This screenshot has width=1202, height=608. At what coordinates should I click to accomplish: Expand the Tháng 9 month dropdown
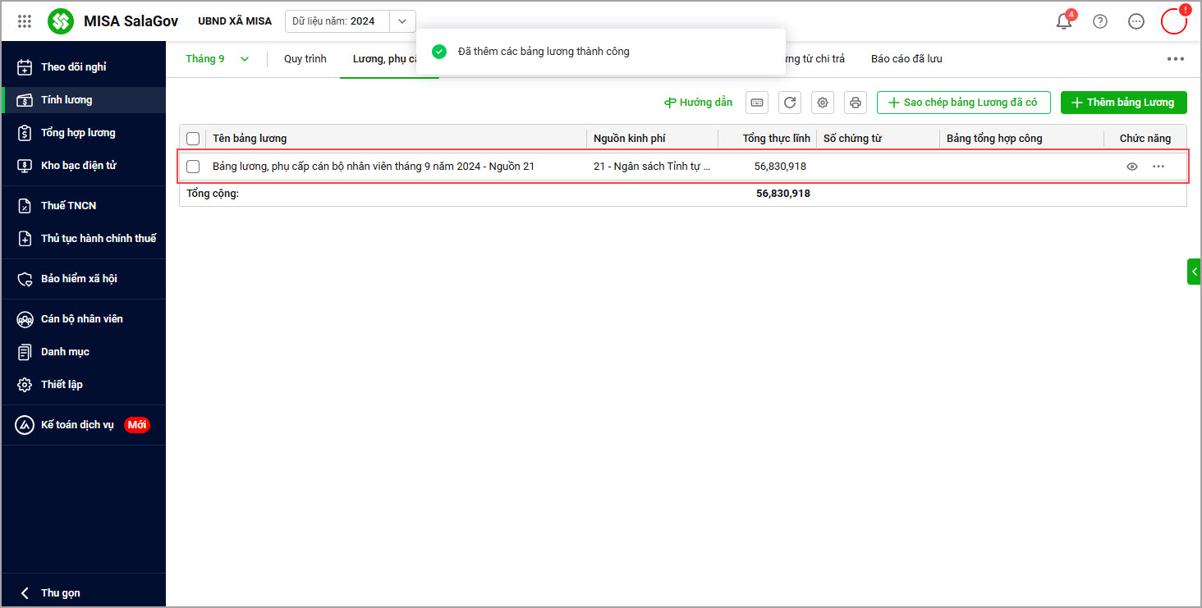coord(218,59)
